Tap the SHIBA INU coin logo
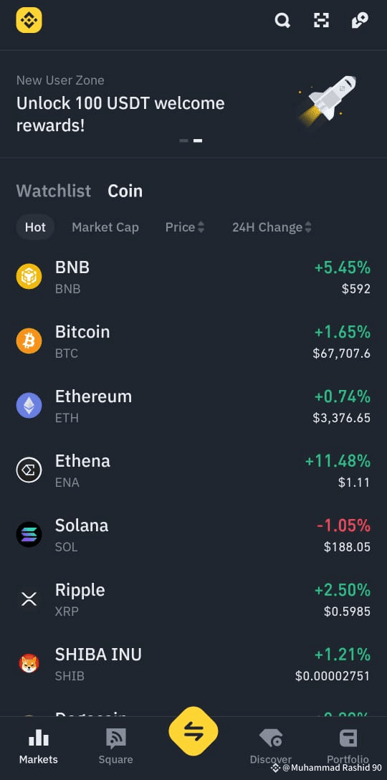The image size is (387, 780). coord(29,664)
